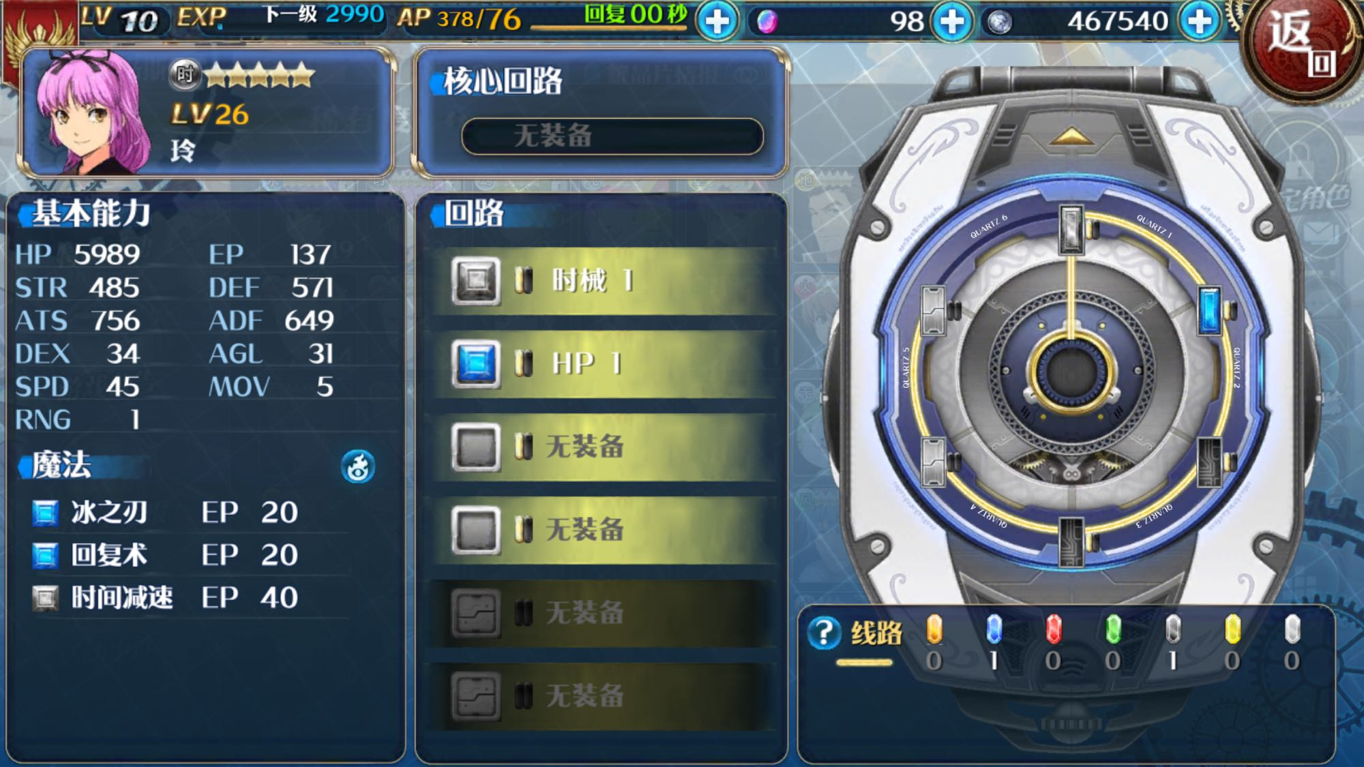Tap the magic flame icon beside 魔法
This screenshot has width=1364, height=767.
[x=358, y=467]
